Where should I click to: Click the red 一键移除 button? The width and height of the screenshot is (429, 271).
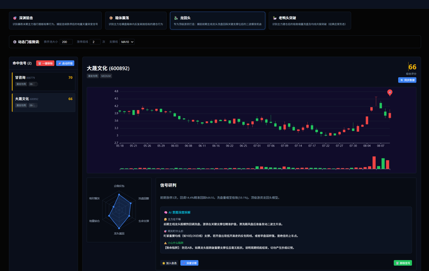[x=45, y=63]
